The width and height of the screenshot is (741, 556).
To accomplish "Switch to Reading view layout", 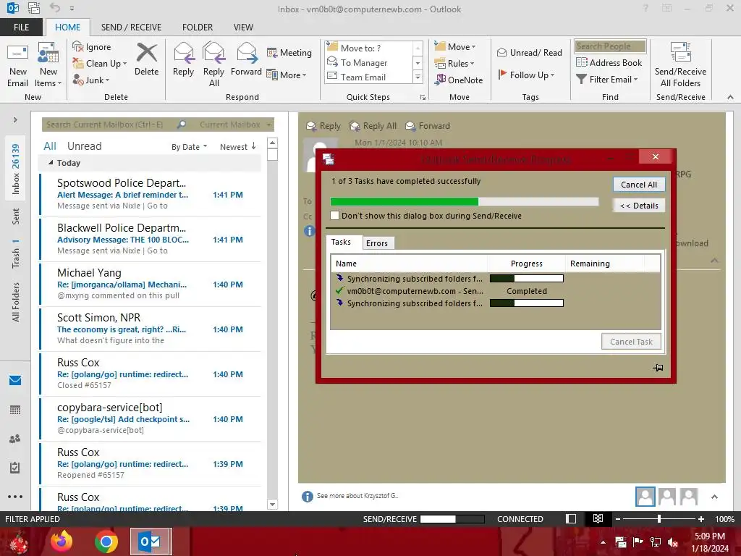I will pos(598,518).
